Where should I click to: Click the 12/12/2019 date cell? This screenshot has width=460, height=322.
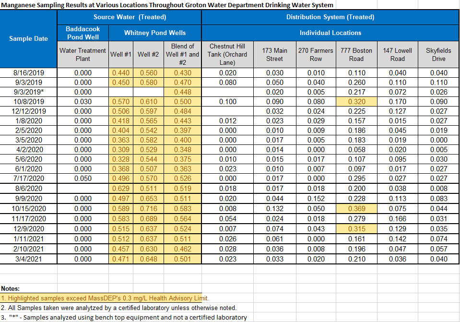28,111
